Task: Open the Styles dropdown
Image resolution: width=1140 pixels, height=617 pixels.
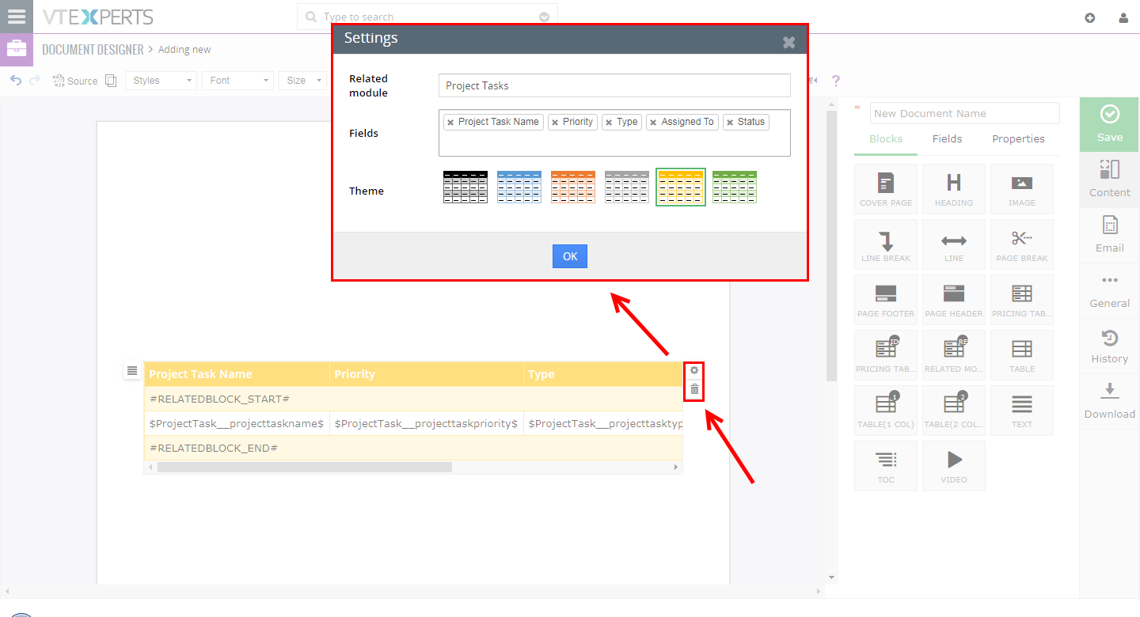Action: point(161,80)
